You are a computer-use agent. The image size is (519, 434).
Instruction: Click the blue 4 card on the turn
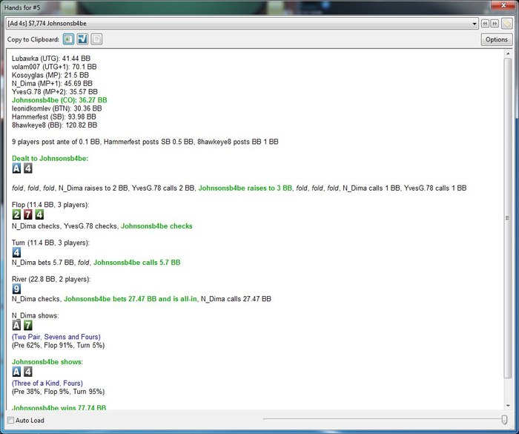[16, 252]
